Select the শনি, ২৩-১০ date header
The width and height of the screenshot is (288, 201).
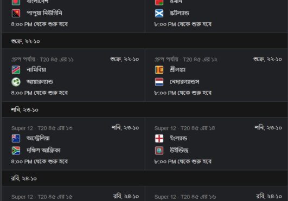coord(145,109)
